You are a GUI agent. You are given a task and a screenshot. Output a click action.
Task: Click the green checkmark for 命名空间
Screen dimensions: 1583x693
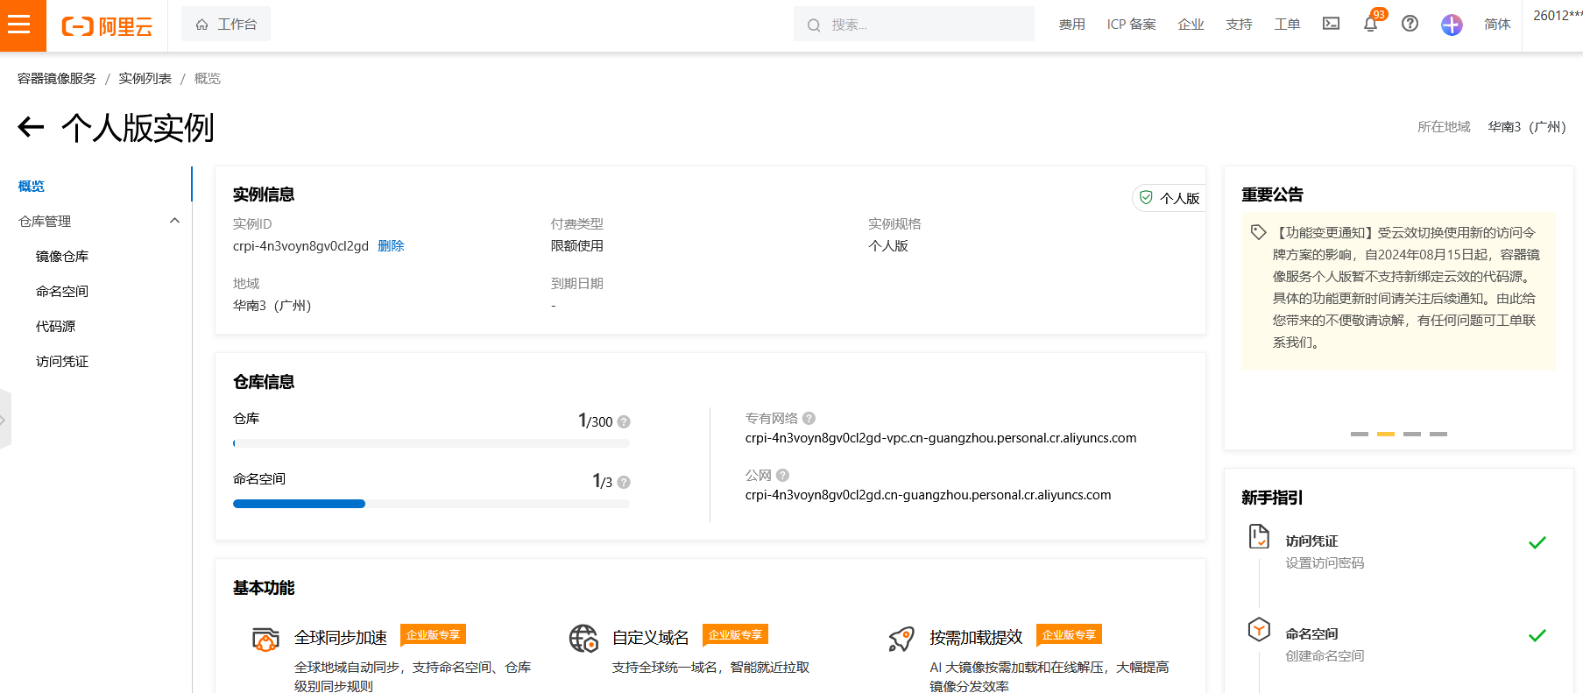coord(1537,636)
